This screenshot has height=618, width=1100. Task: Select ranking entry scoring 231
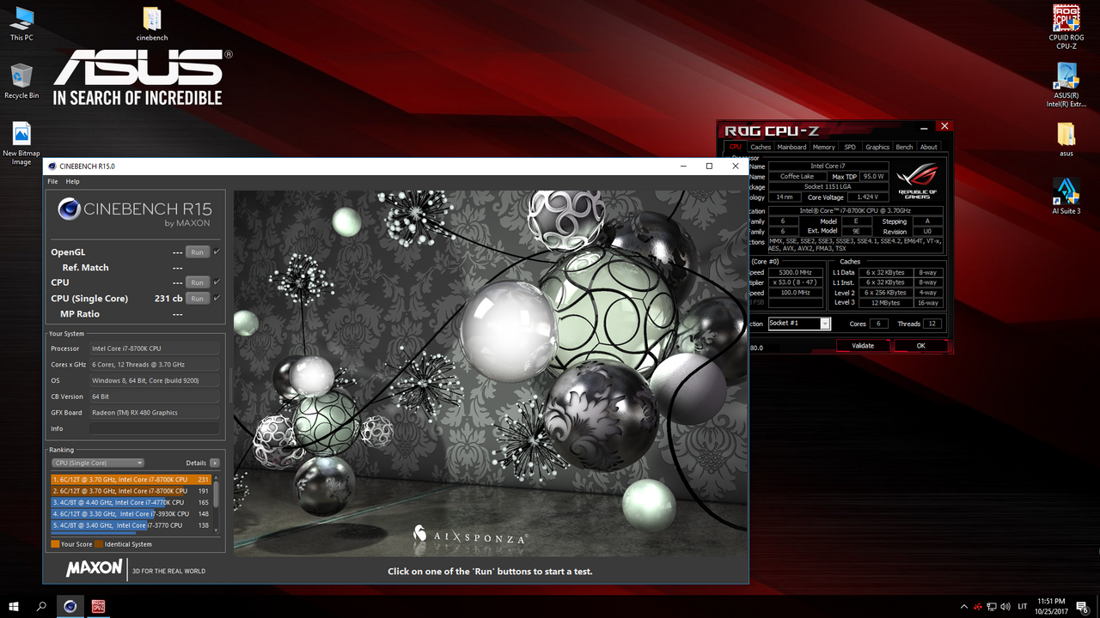click(131, 479)
